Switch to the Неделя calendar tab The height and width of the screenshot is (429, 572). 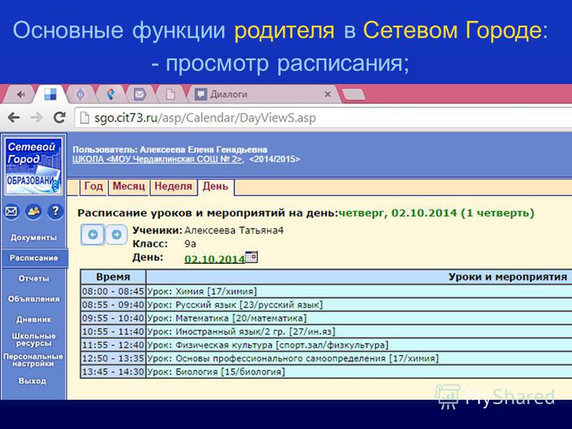point(173,187)
